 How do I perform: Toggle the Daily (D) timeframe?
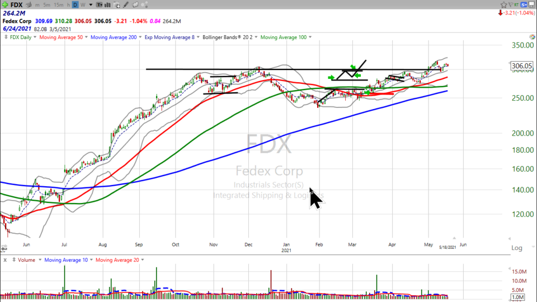[75, 5]
